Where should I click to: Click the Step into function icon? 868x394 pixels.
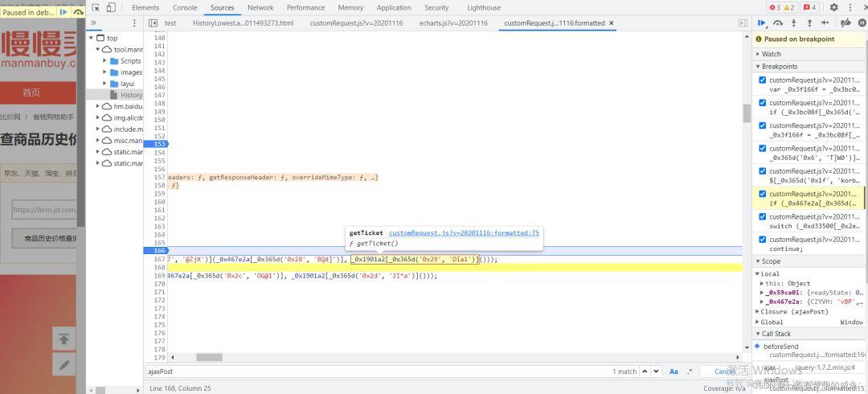click(x=793, y=23)
